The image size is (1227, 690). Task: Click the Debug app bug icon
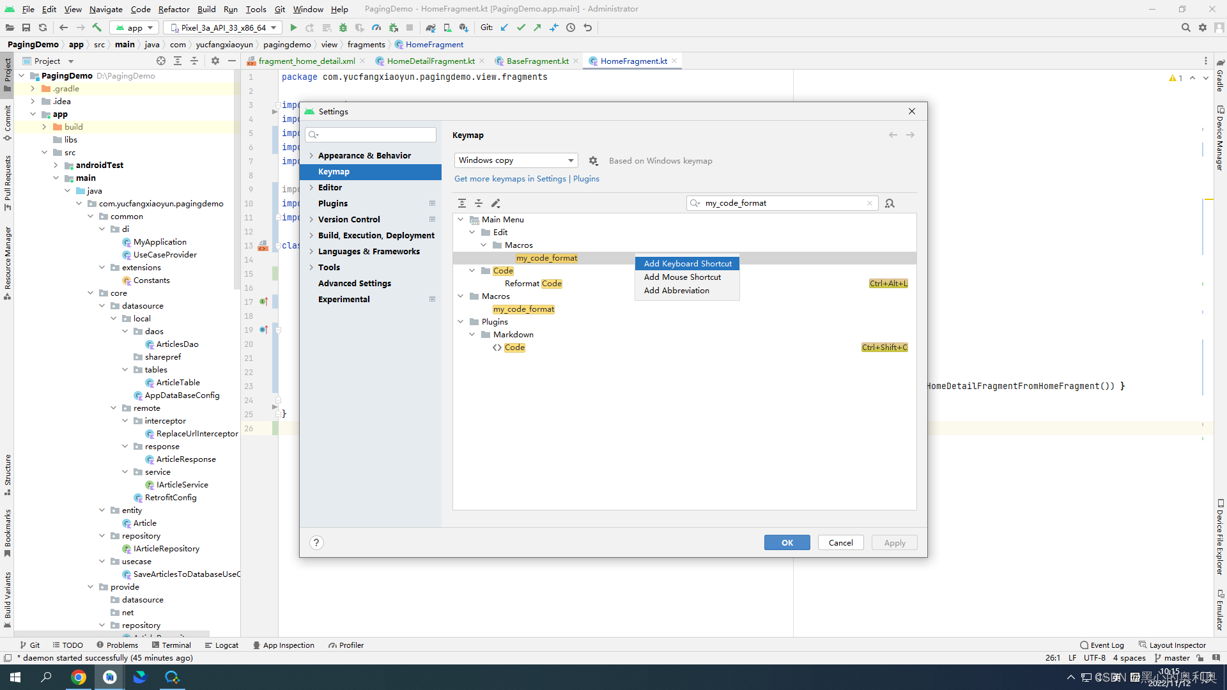click(343, 27)
